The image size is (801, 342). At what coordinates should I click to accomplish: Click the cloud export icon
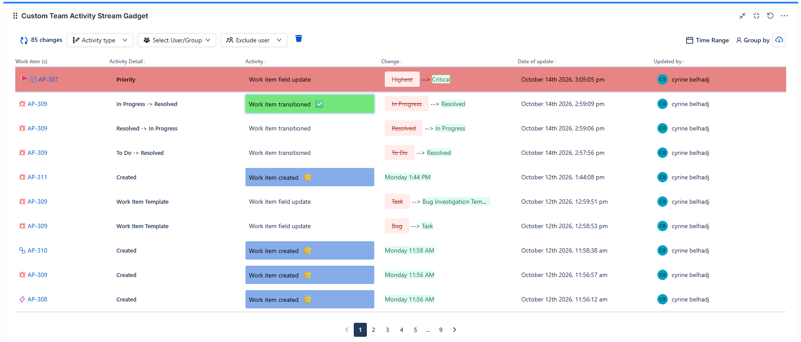click(779, 40)
